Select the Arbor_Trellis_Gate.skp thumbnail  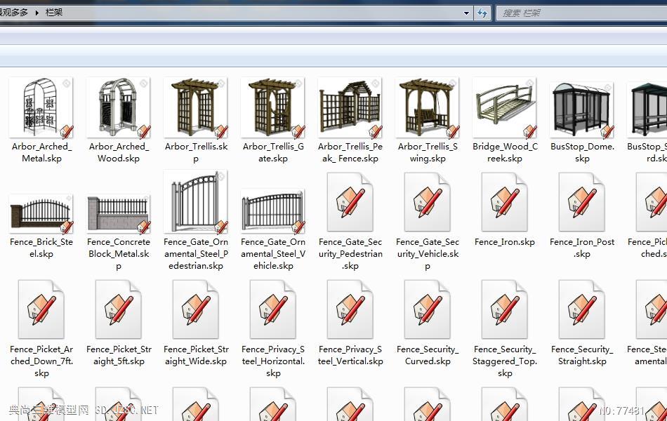[x=273, y=107]
